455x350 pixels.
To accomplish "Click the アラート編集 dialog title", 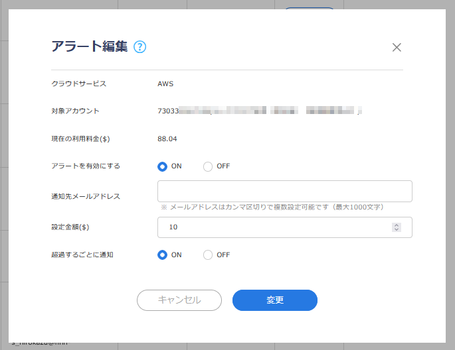I will 90,46.
